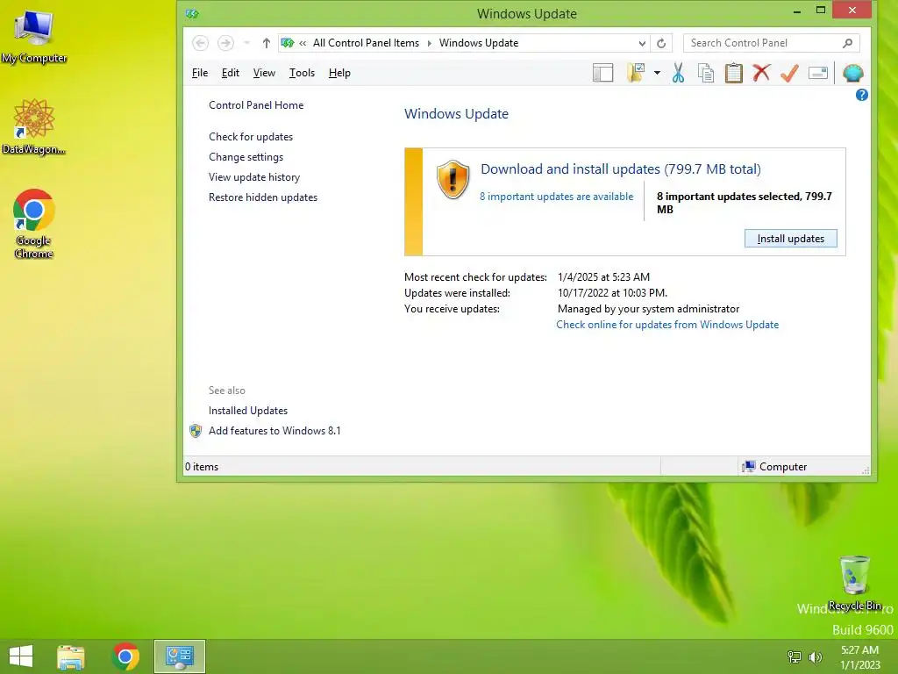Click the Copy pages icon

706,73
